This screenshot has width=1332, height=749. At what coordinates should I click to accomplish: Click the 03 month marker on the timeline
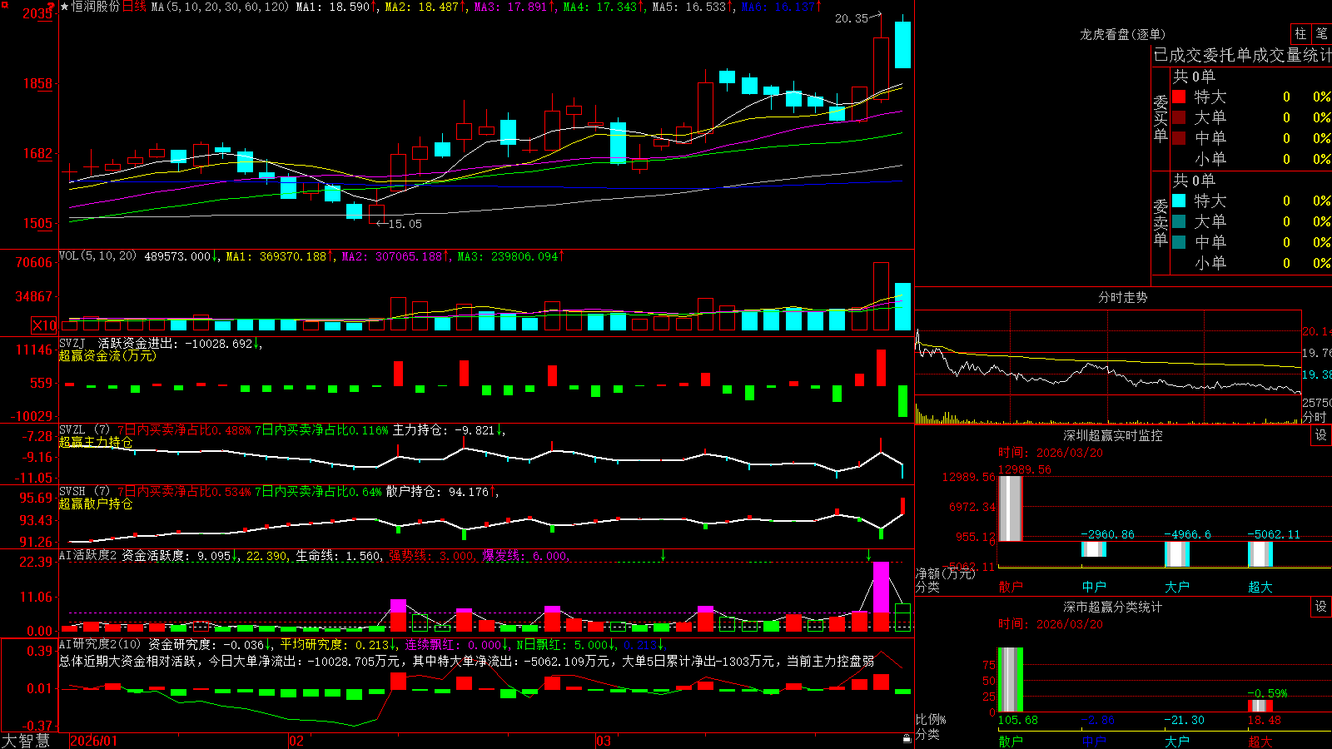pos(604,741)
